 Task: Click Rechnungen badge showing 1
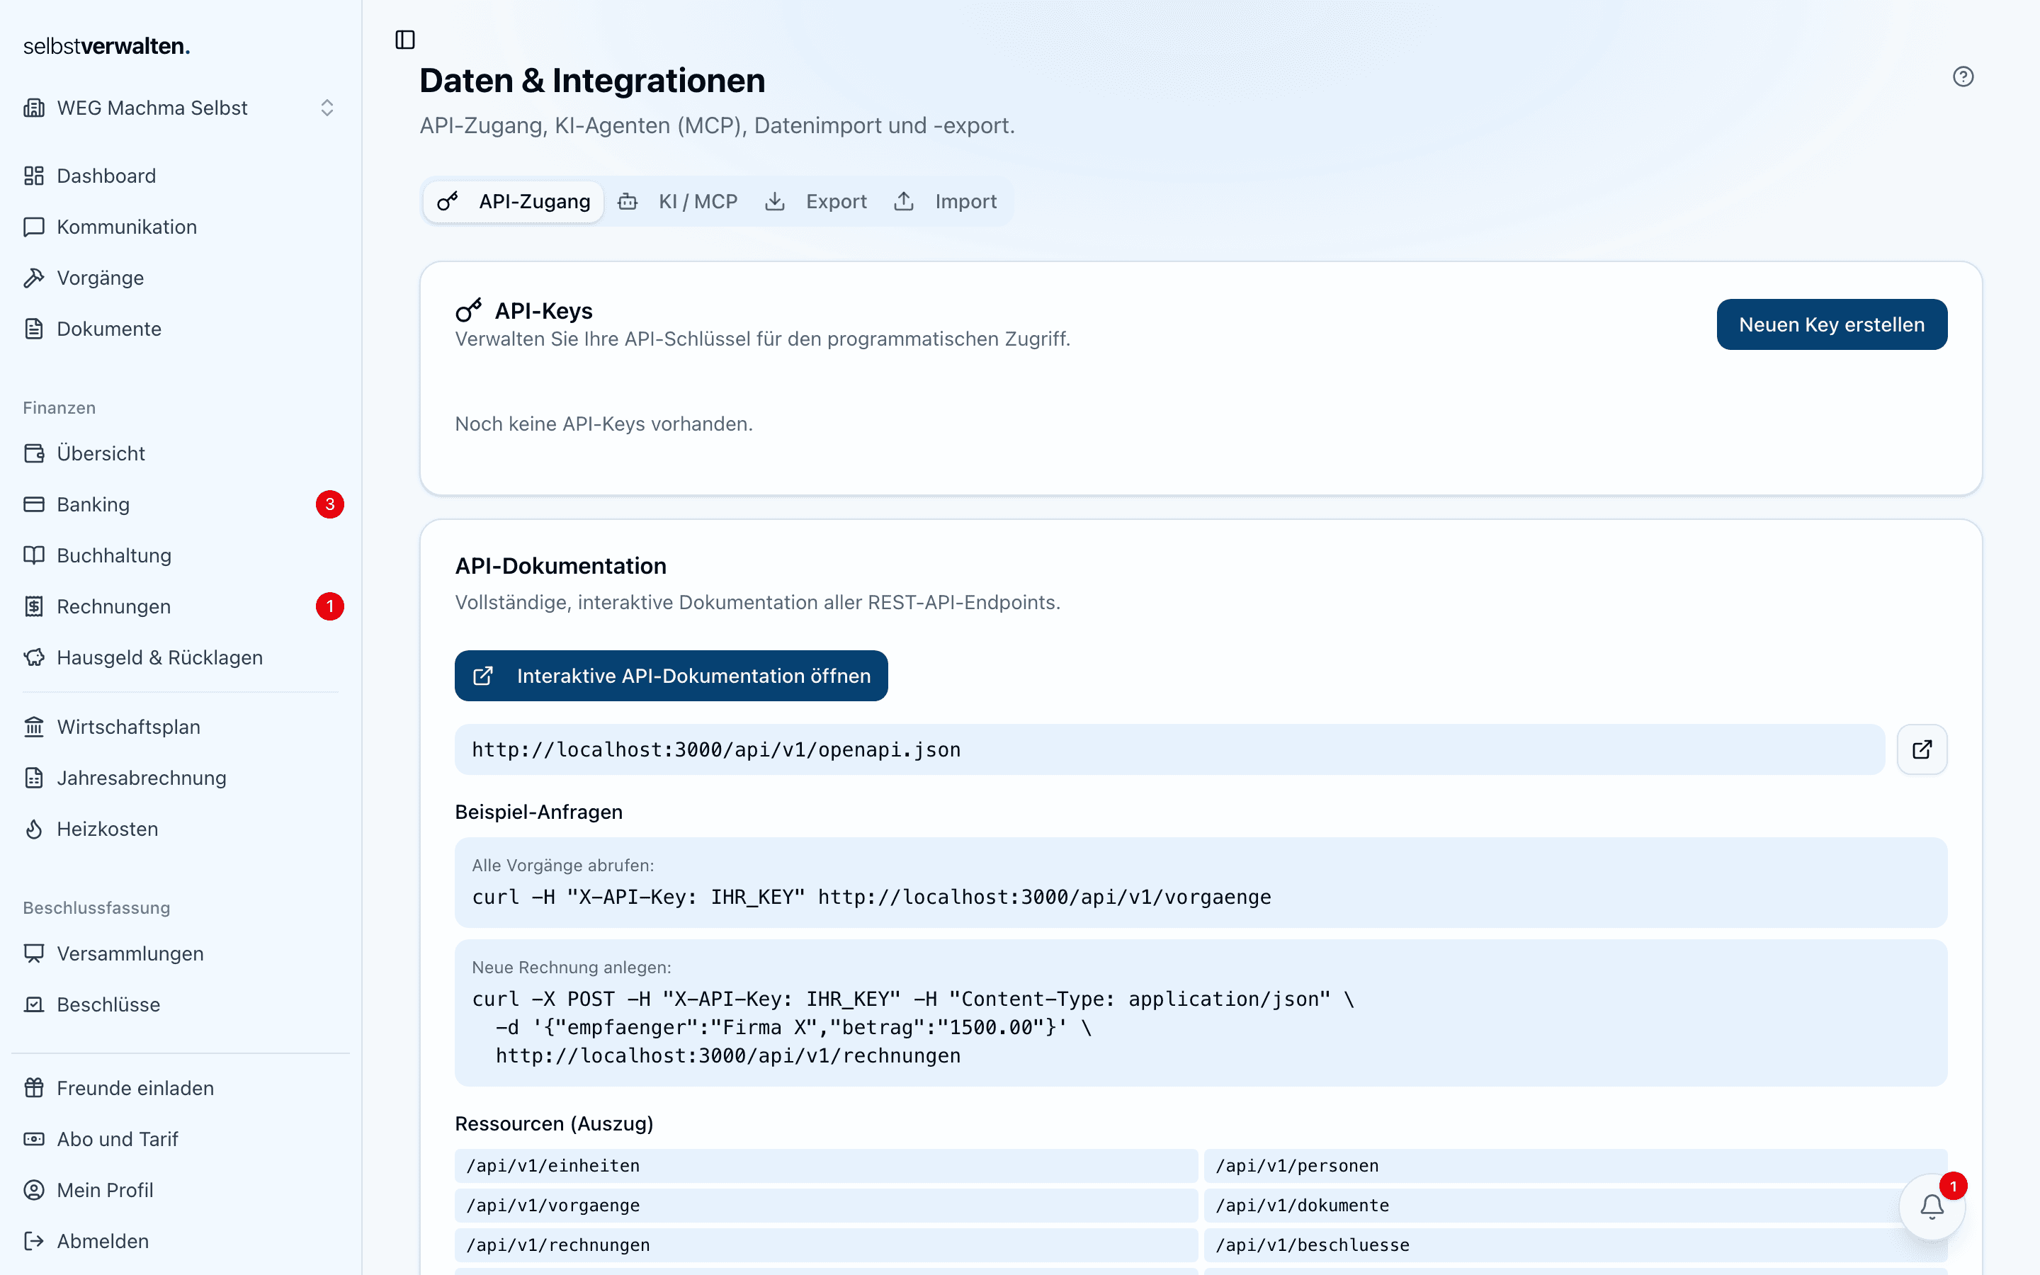[x=329, y=606]
